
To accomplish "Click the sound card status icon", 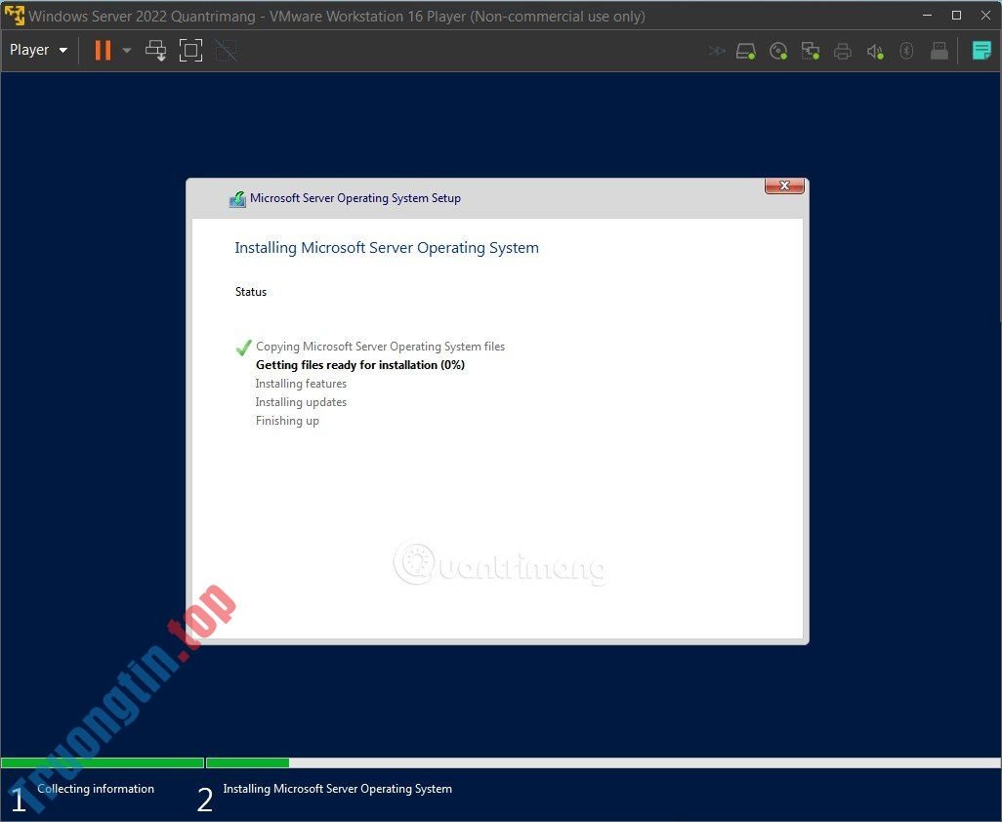I will [874, 51].
